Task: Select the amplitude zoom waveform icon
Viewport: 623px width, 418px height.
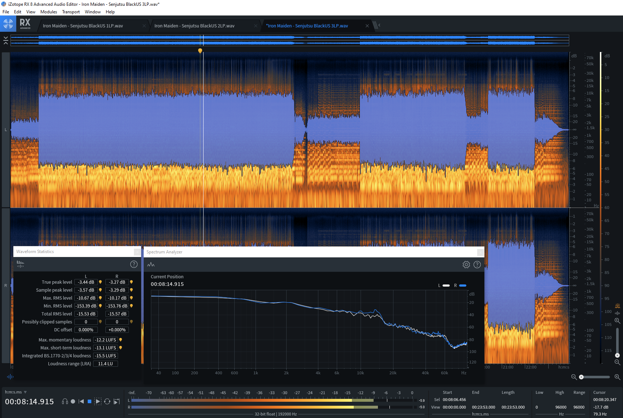Action: click(618, 313)
